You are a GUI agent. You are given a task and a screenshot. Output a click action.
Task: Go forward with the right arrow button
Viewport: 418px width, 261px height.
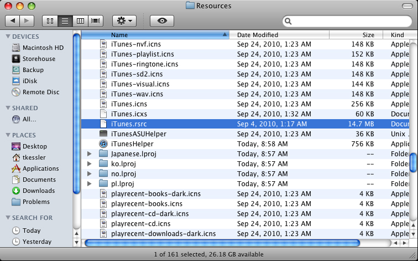(27, 21)
